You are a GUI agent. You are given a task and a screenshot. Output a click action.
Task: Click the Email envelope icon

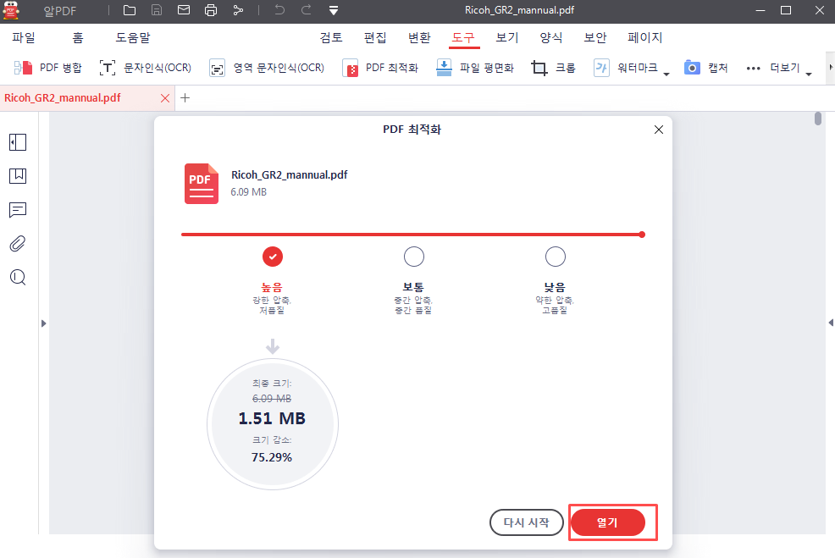pos(184,10)
